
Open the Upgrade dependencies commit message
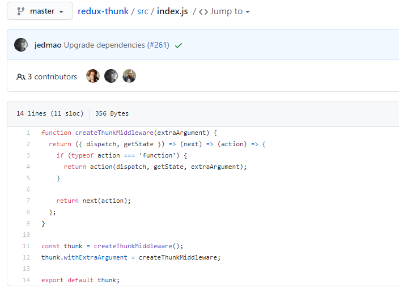tap(104, 45)
